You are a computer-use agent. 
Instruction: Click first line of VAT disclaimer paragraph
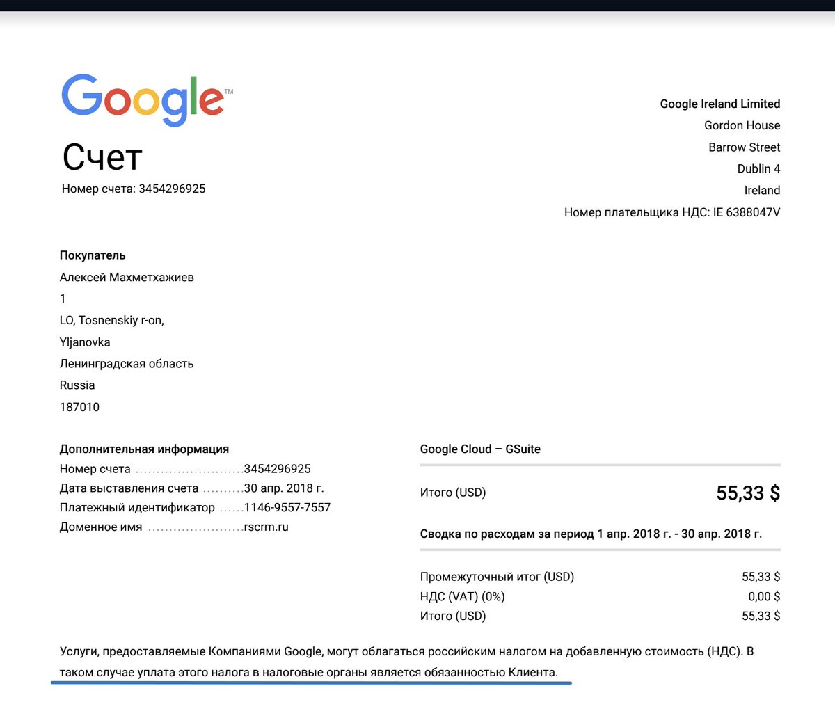pos(406,652)
